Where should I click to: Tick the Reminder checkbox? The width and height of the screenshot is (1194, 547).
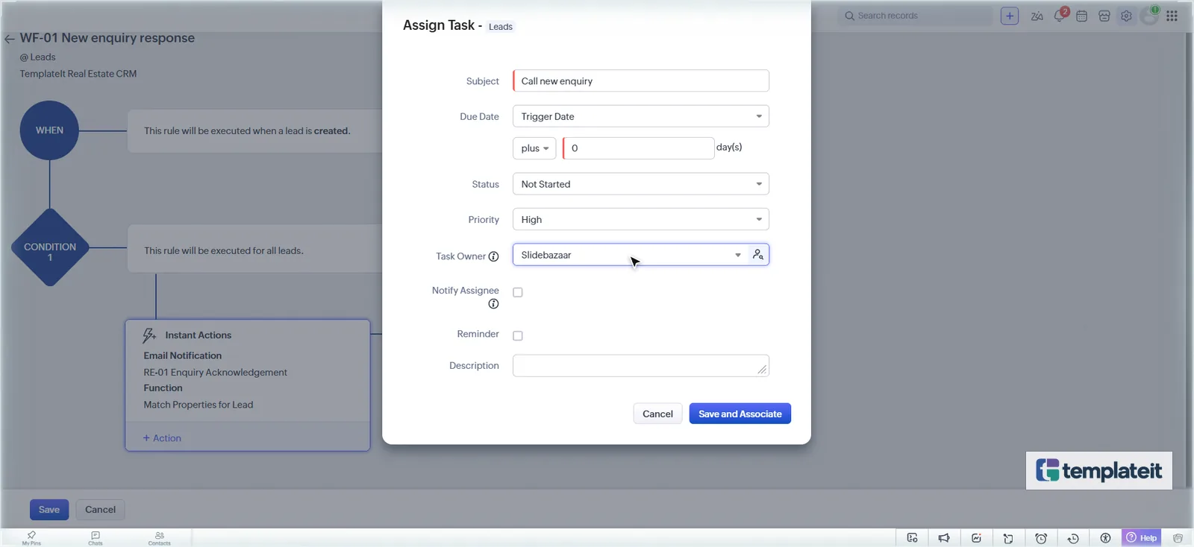[x=518, y=335]
